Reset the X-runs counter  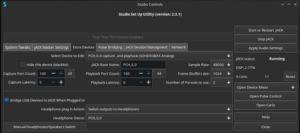tap(290, 76)
